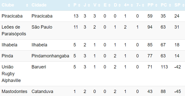Click the Pindamonhangaba city cell
This screenshot has height=96, width=185.
(x=51, y=56)
